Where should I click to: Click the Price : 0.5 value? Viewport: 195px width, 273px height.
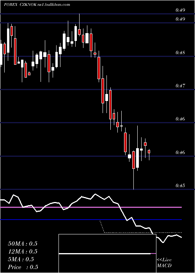(x=23, y=267)
